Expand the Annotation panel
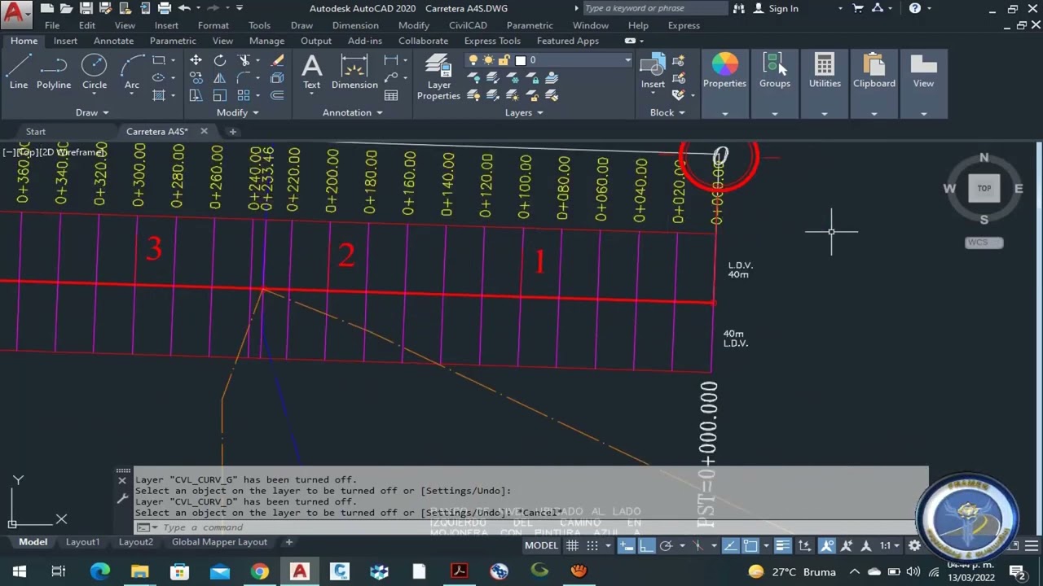The image size is (1043, 586). tap(352, 112)
